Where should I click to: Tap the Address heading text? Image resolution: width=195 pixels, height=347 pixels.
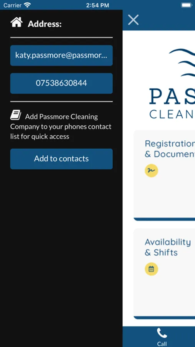click(45, 24)
